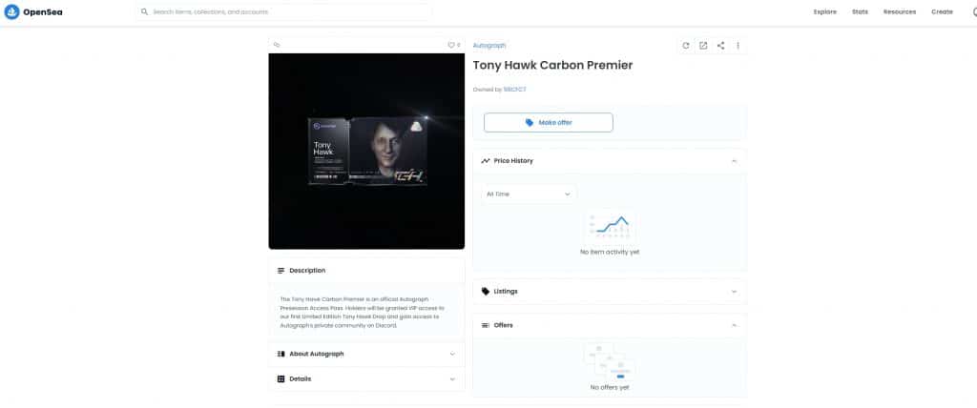
Task: Open the Autograph collection link
Action: pyautogui.click(x=489, y=46)
